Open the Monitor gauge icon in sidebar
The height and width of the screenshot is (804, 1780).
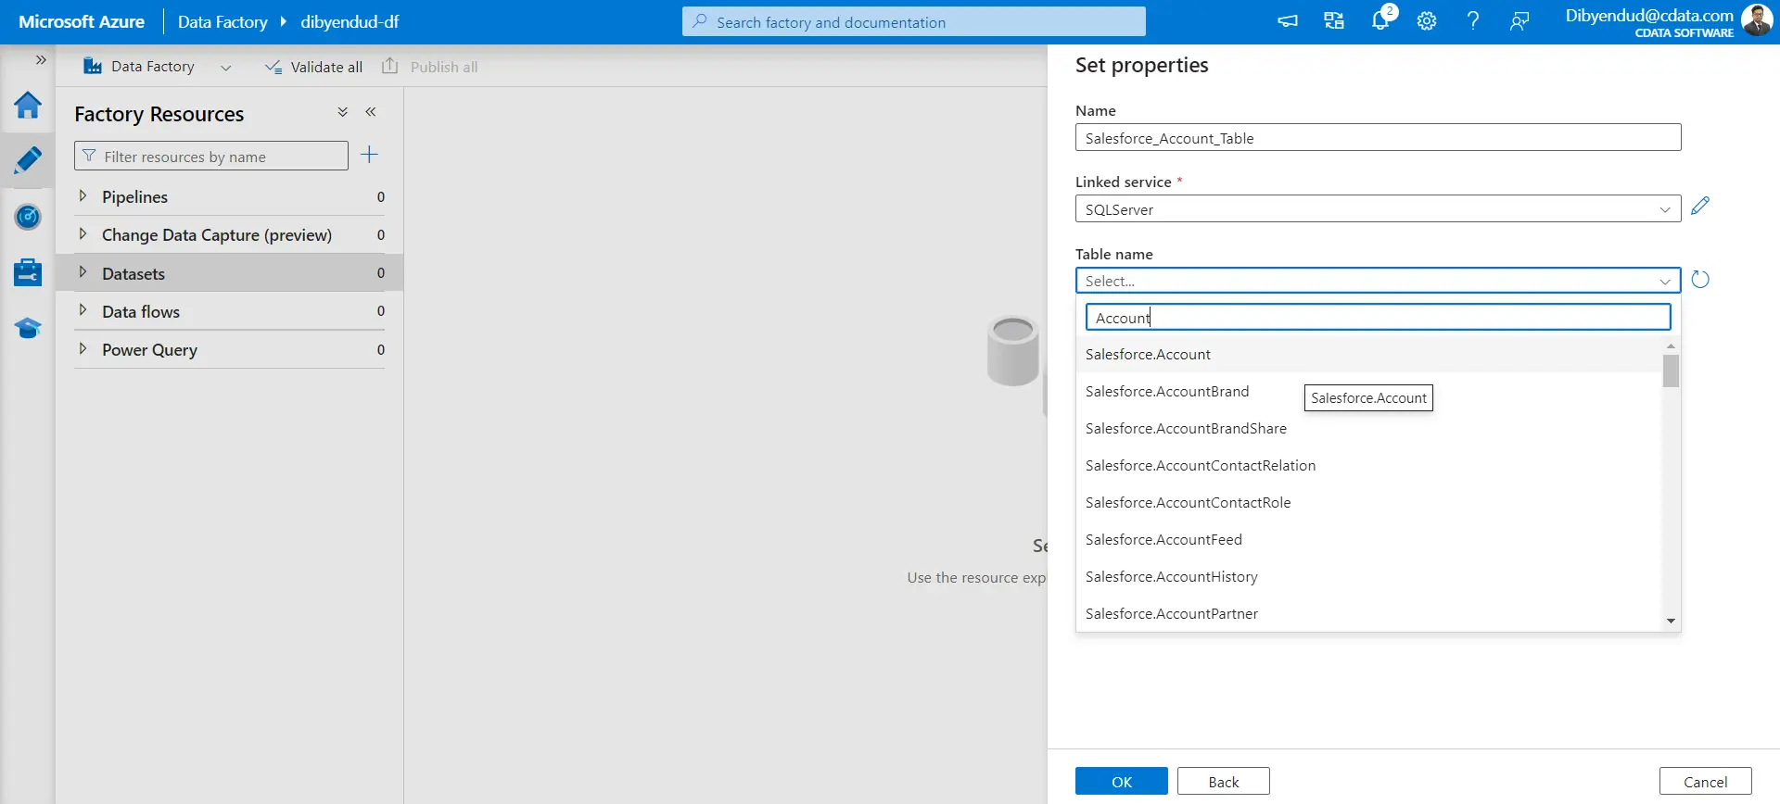pos(28,217)
